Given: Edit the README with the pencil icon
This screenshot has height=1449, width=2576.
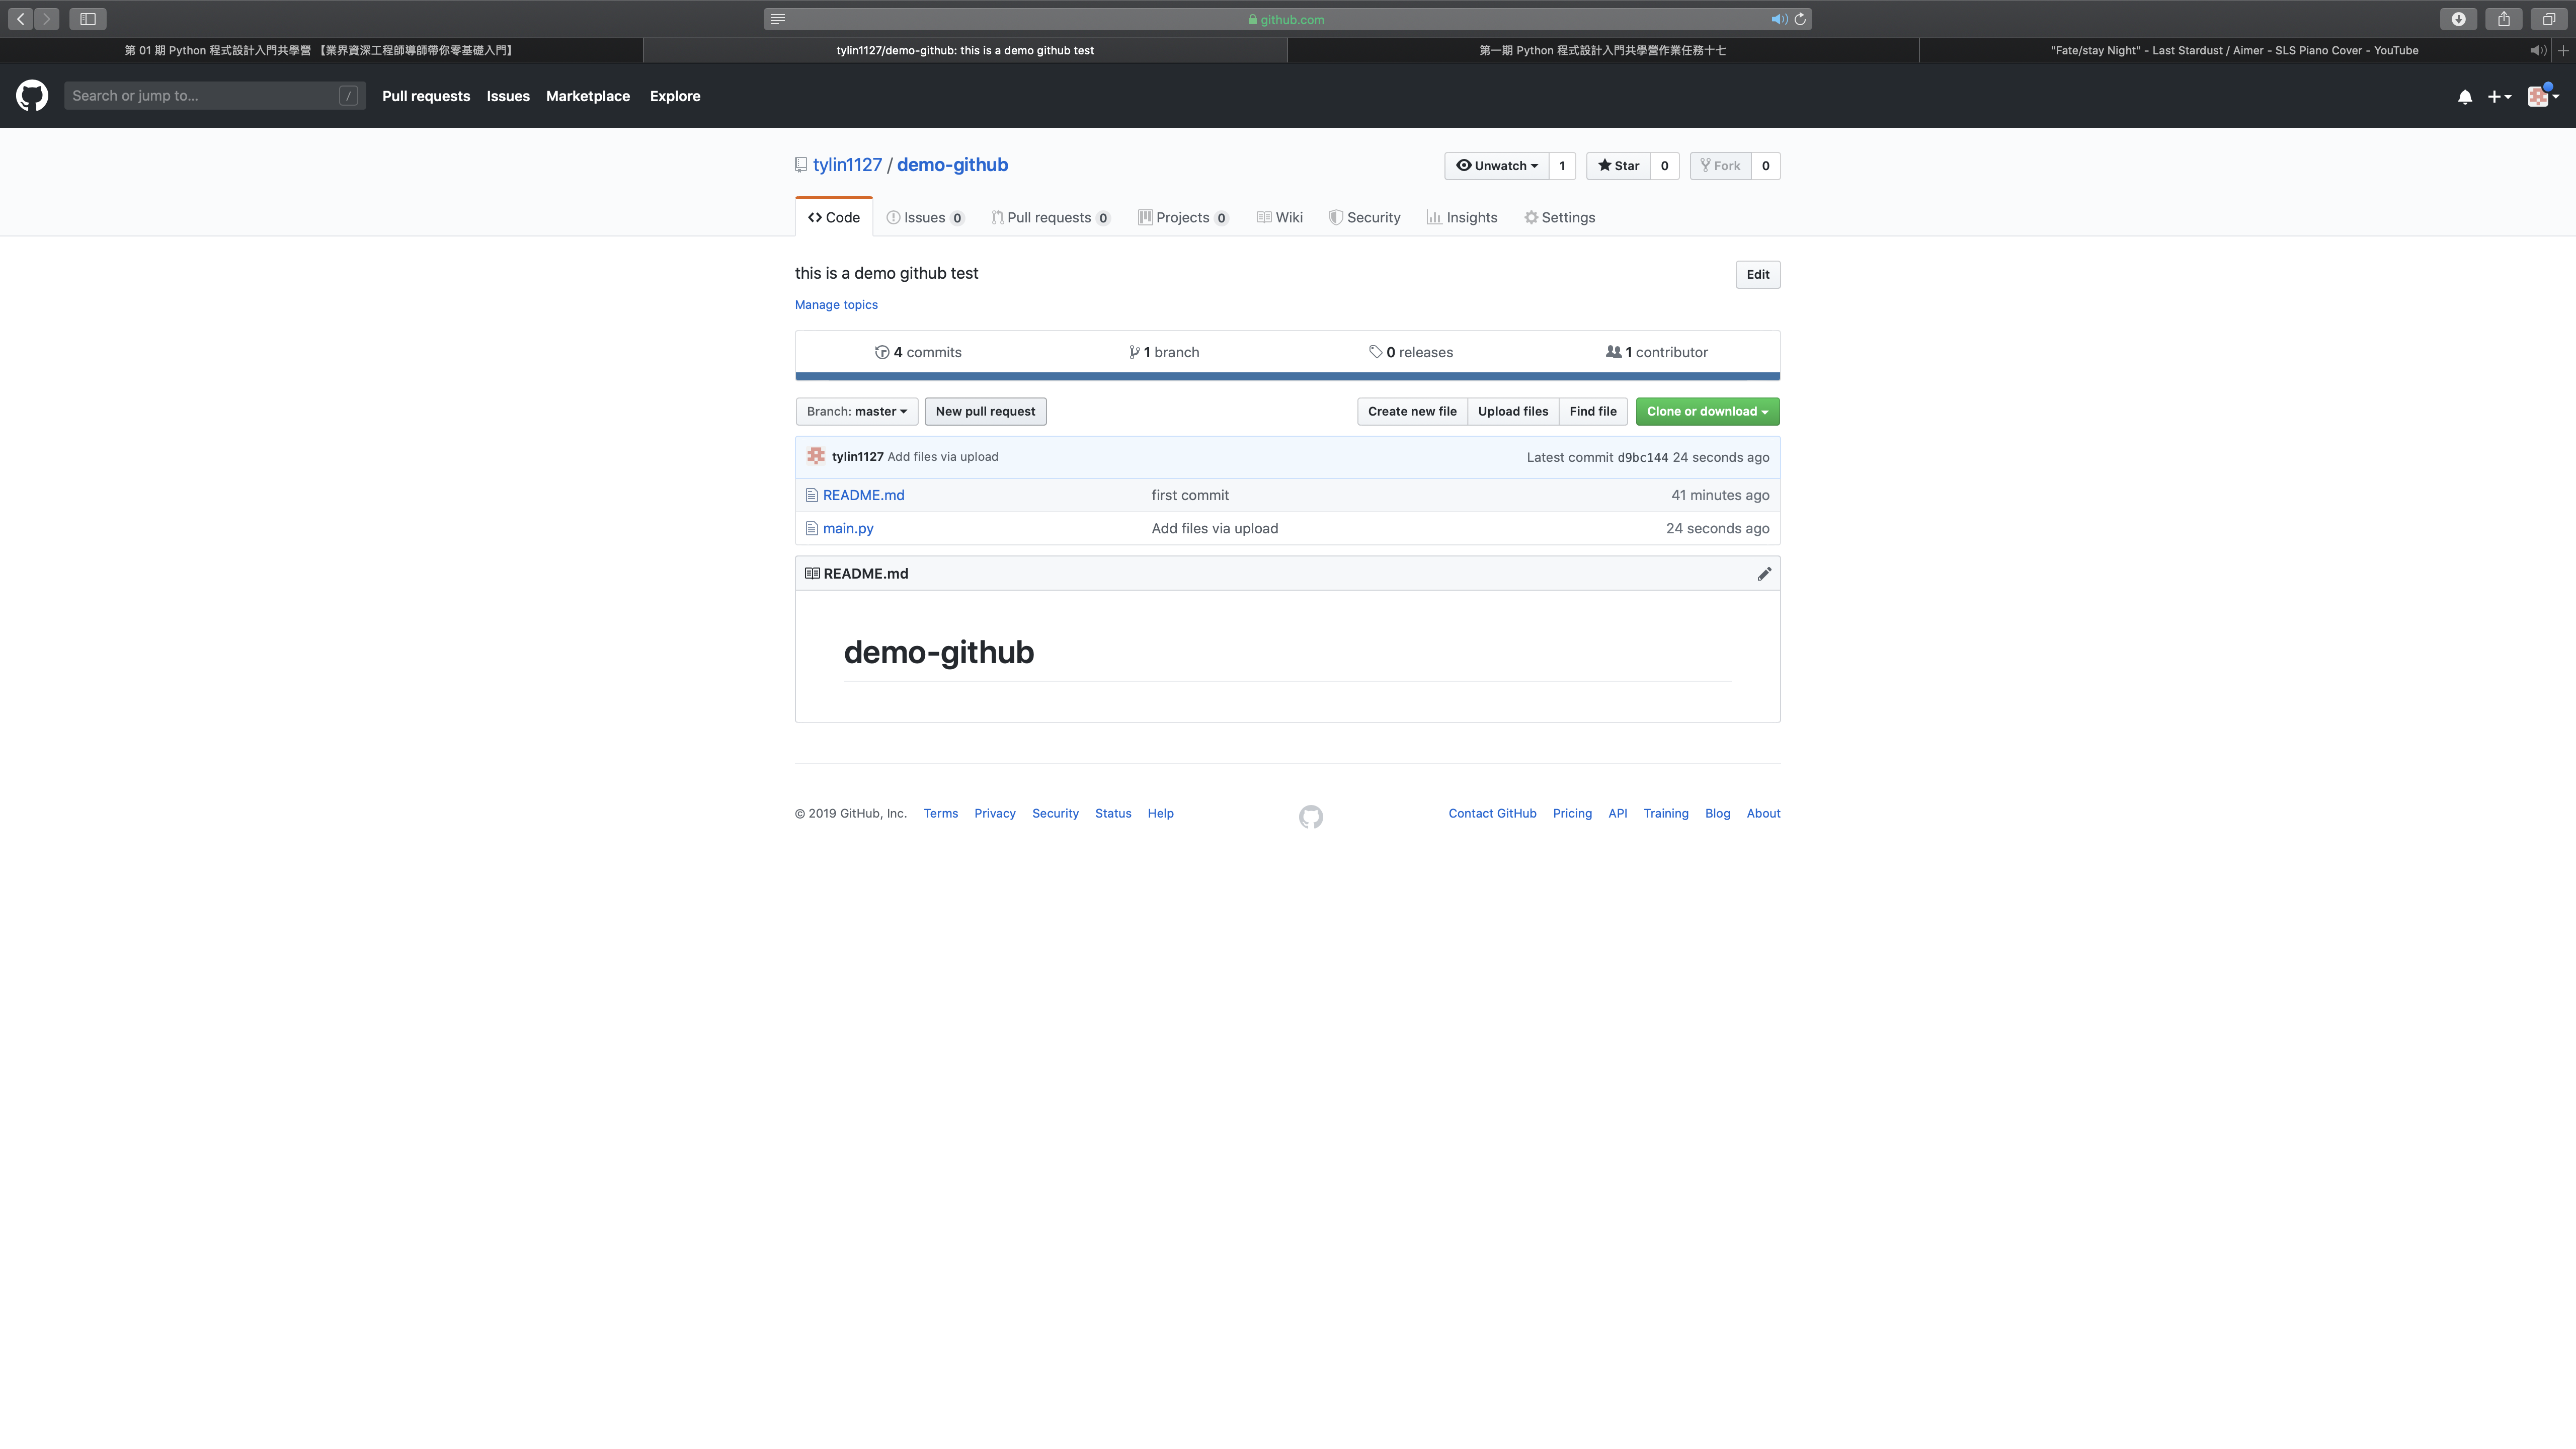Looking at the screenshot, I should click(x=1764, y=573).
